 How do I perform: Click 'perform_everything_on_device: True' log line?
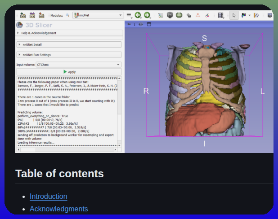click(43, 116)
